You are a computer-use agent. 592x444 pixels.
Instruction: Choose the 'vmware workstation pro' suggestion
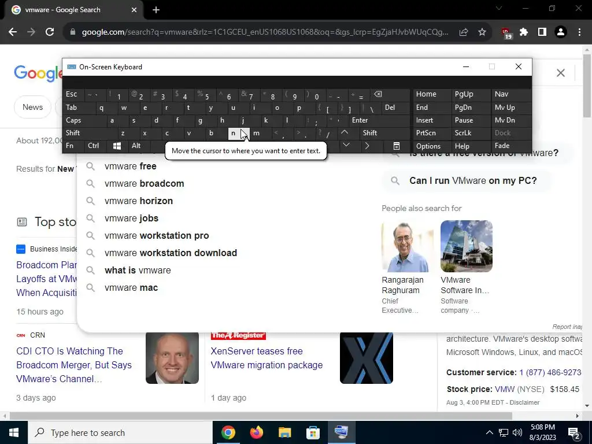[x=157, y=236]
